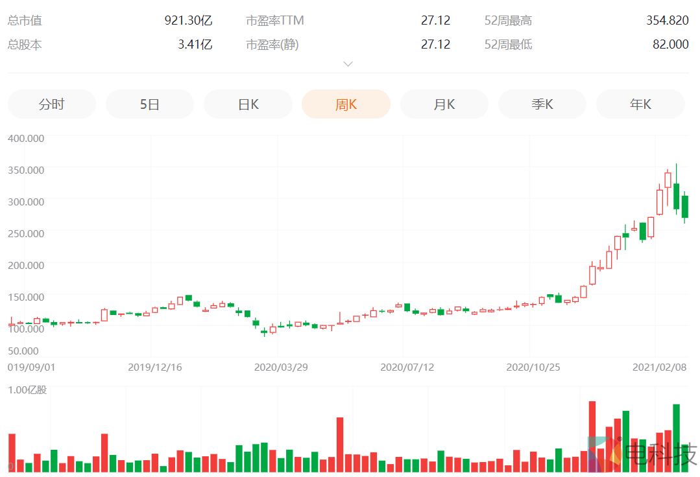This screenshot has height=477, width=700.
Task: Open the 年K yearly chart tab
Action: [640, 104]
